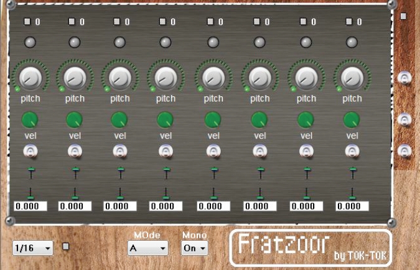Activate the round LED button of step 8
The image size is (420, 270).
click(352, 42)
